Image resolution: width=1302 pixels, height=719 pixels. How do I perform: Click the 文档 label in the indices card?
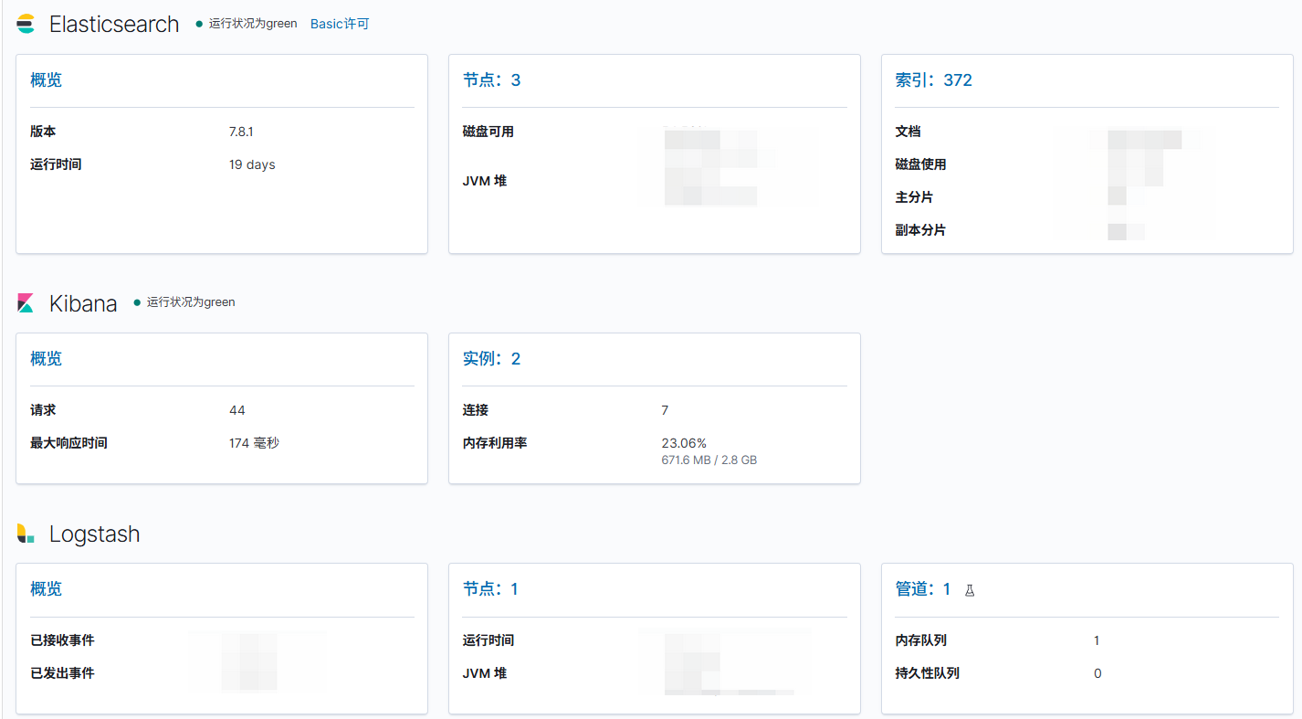click(x=908, y=132)
